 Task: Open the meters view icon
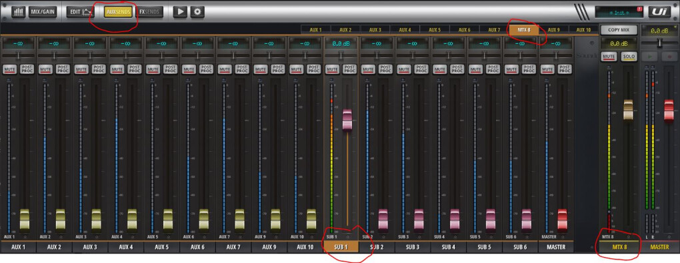(x=18, y=12)
